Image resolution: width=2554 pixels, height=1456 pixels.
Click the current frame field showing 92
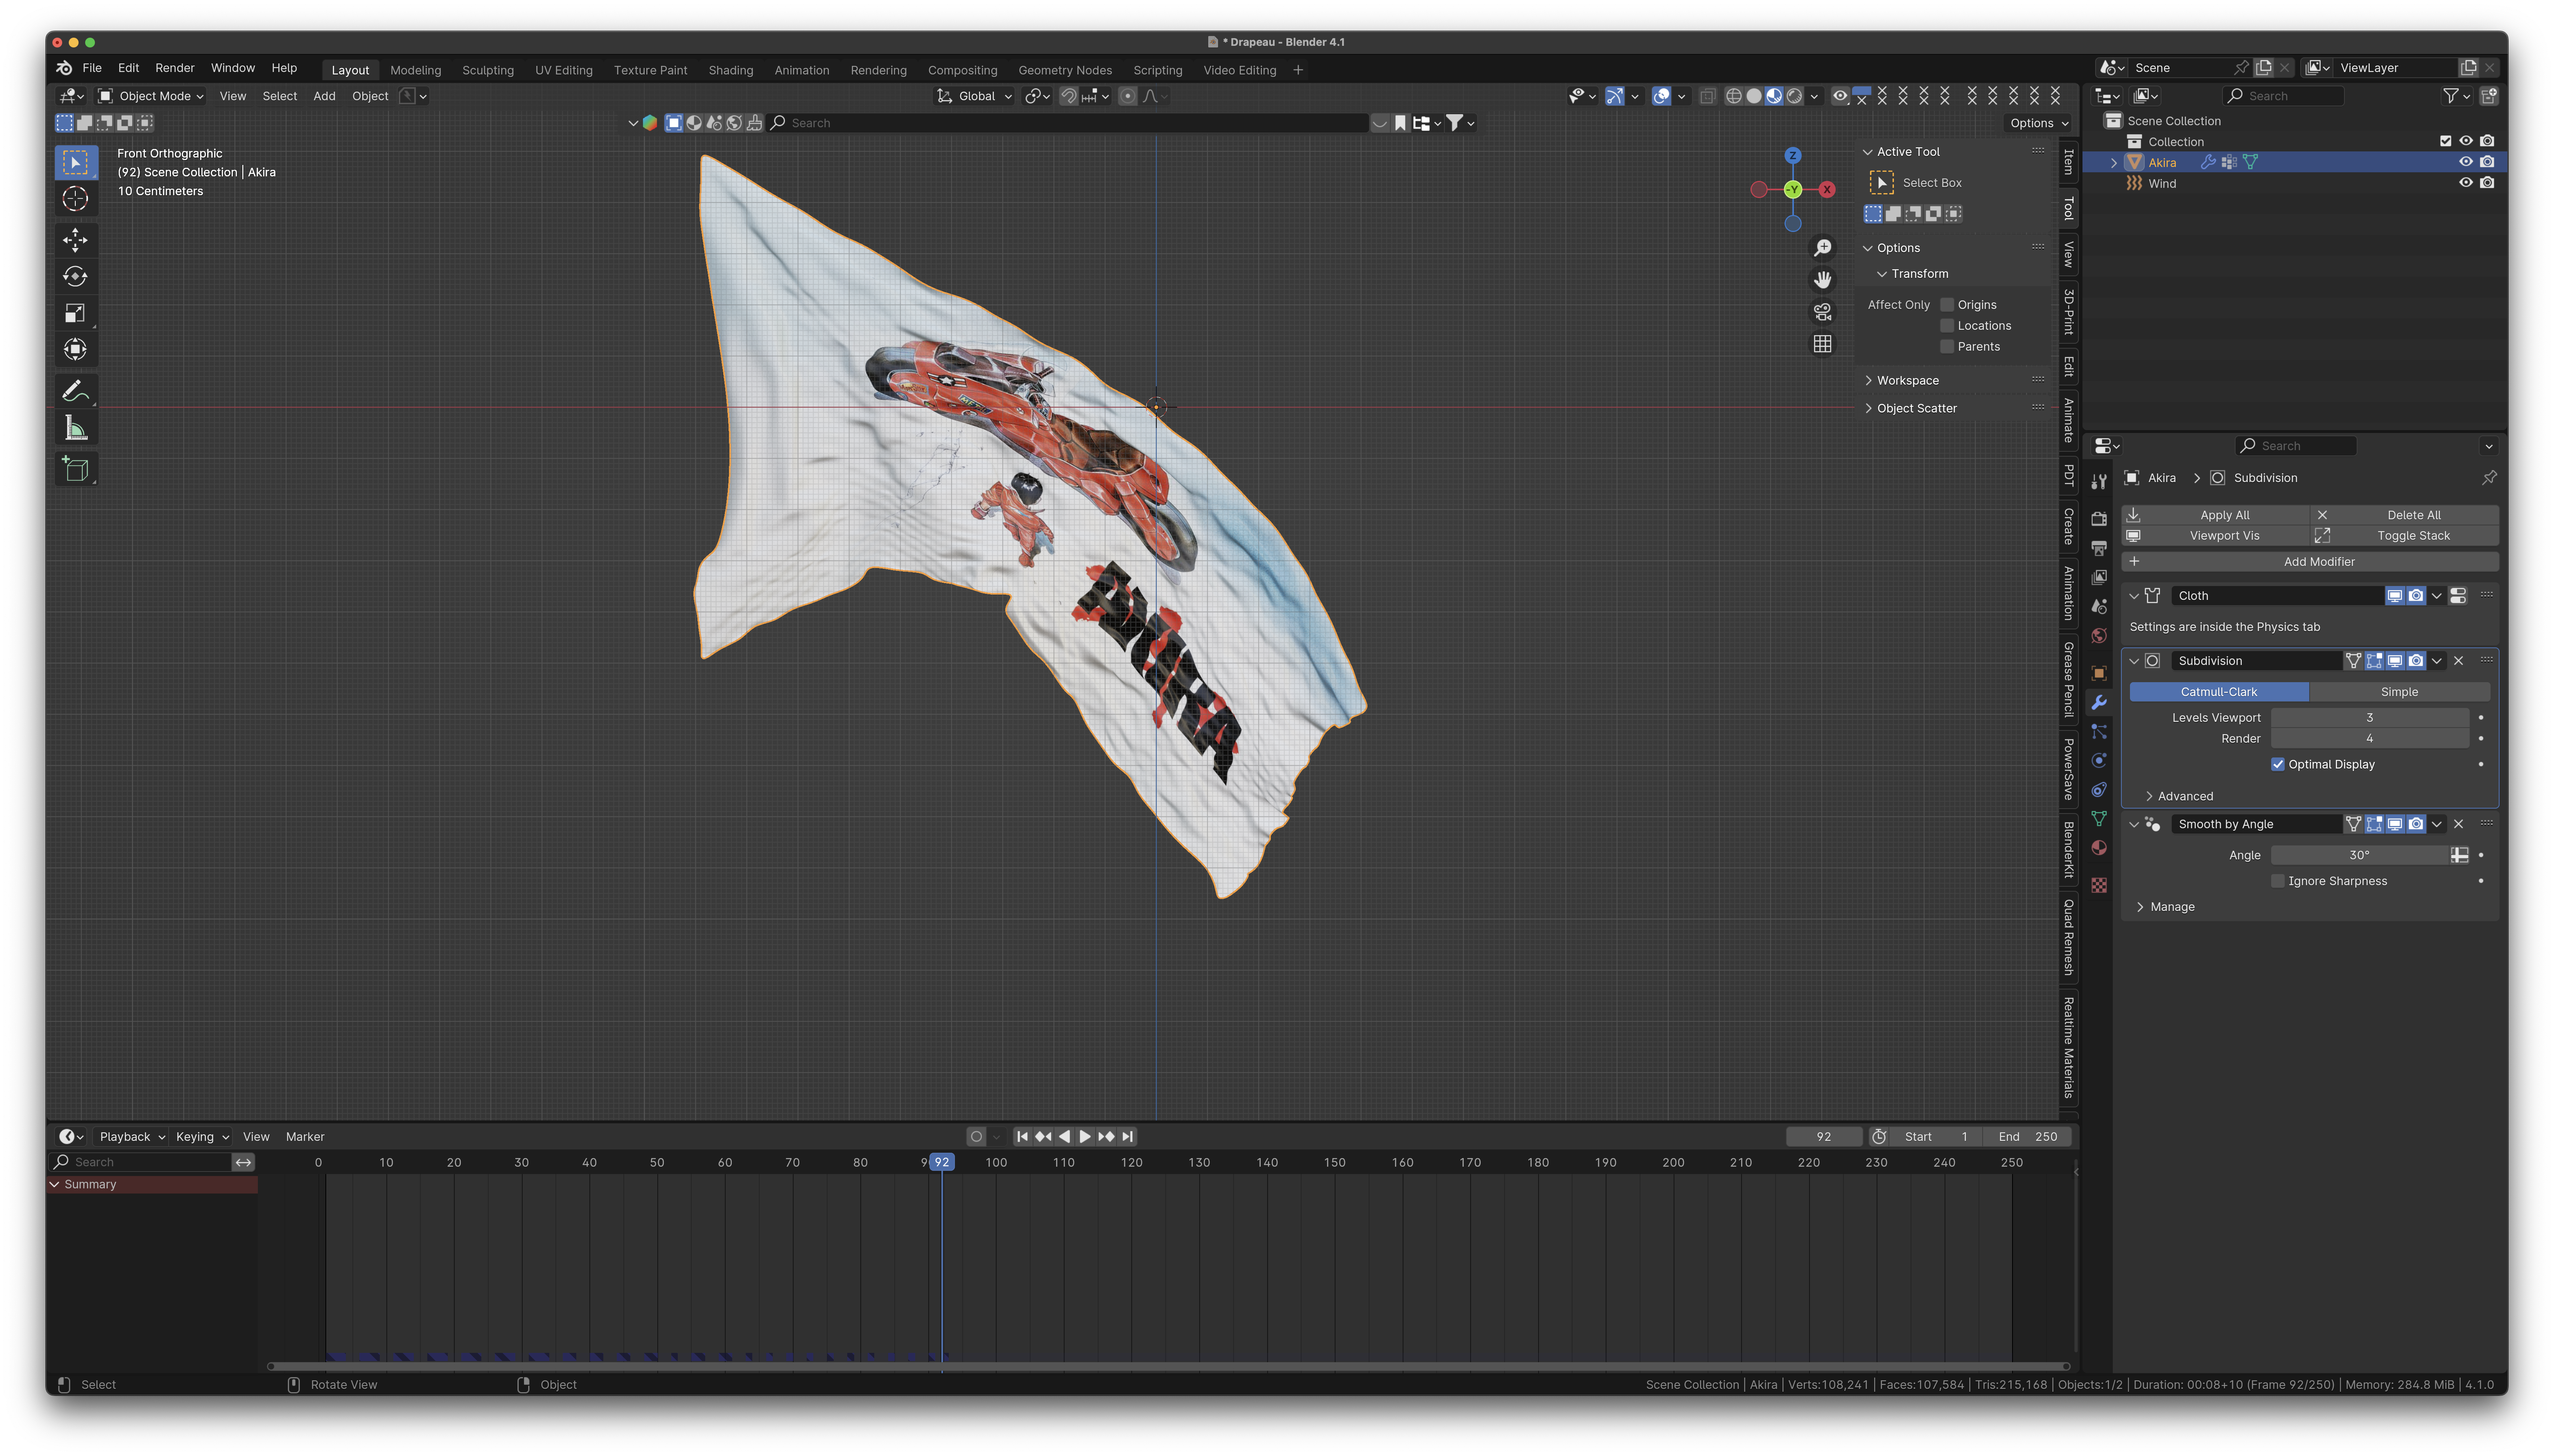coord(1824,1136)
